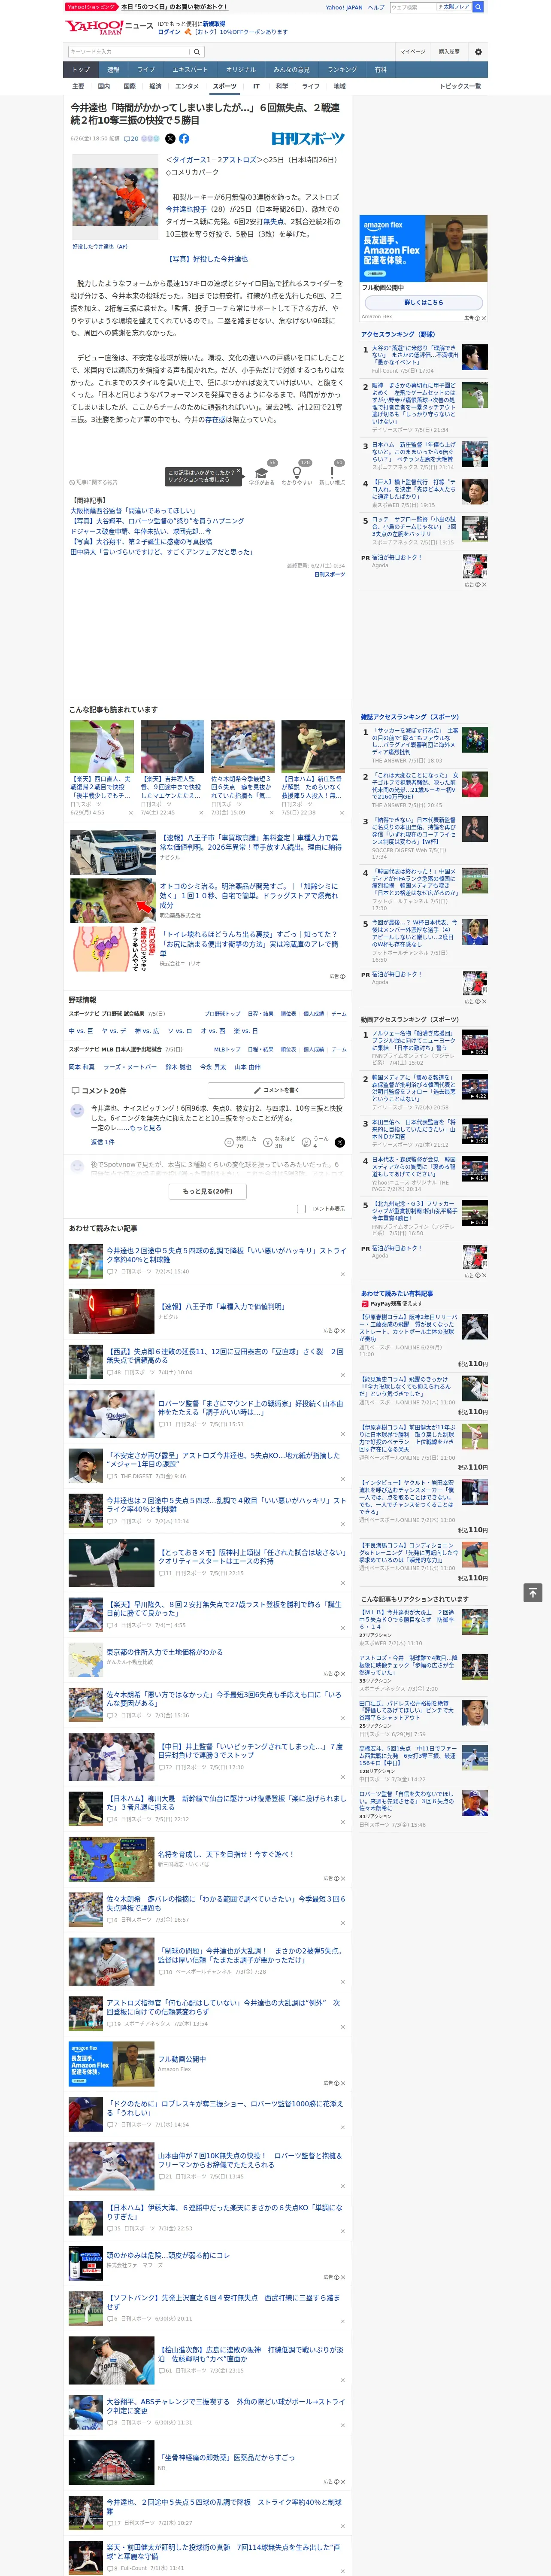Select the 主要 category tab

(x=78, y=86)
